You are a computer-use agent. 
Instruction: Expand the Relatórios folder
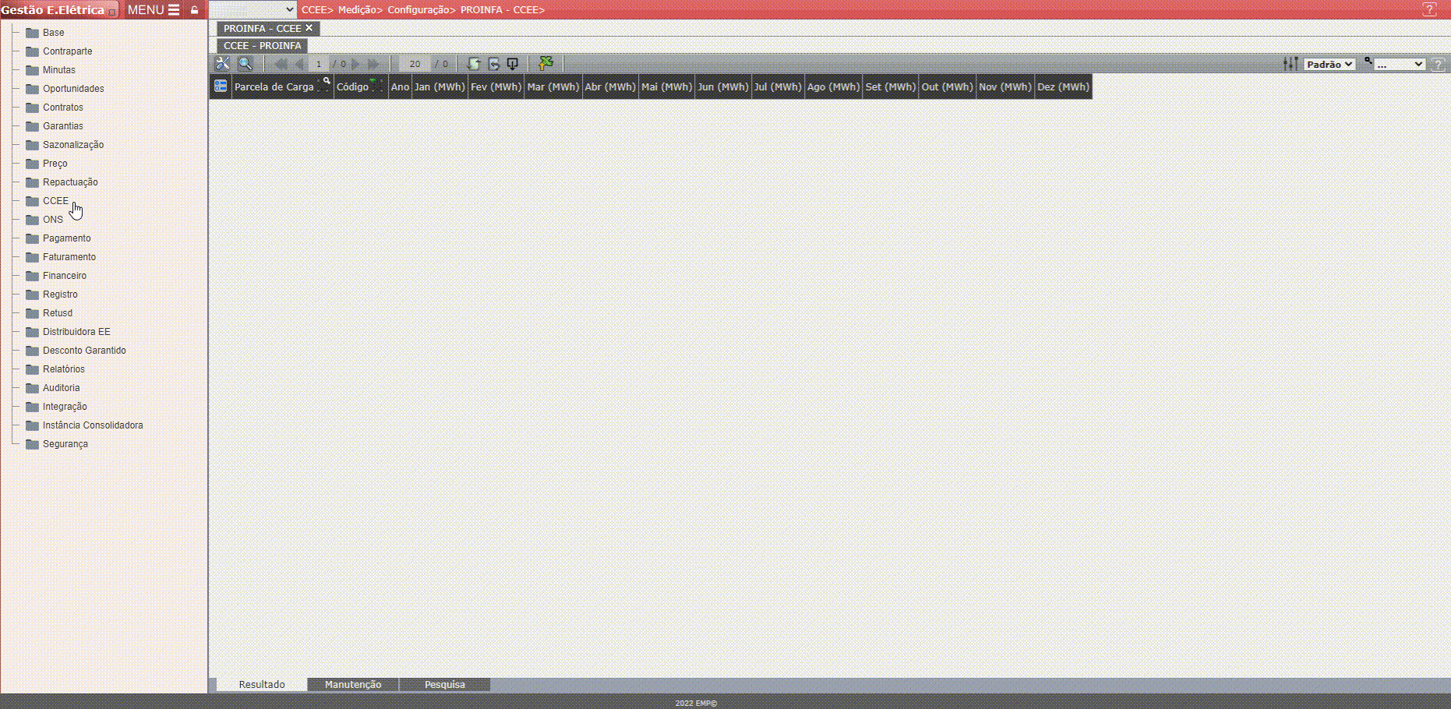[x=63, y=369]
